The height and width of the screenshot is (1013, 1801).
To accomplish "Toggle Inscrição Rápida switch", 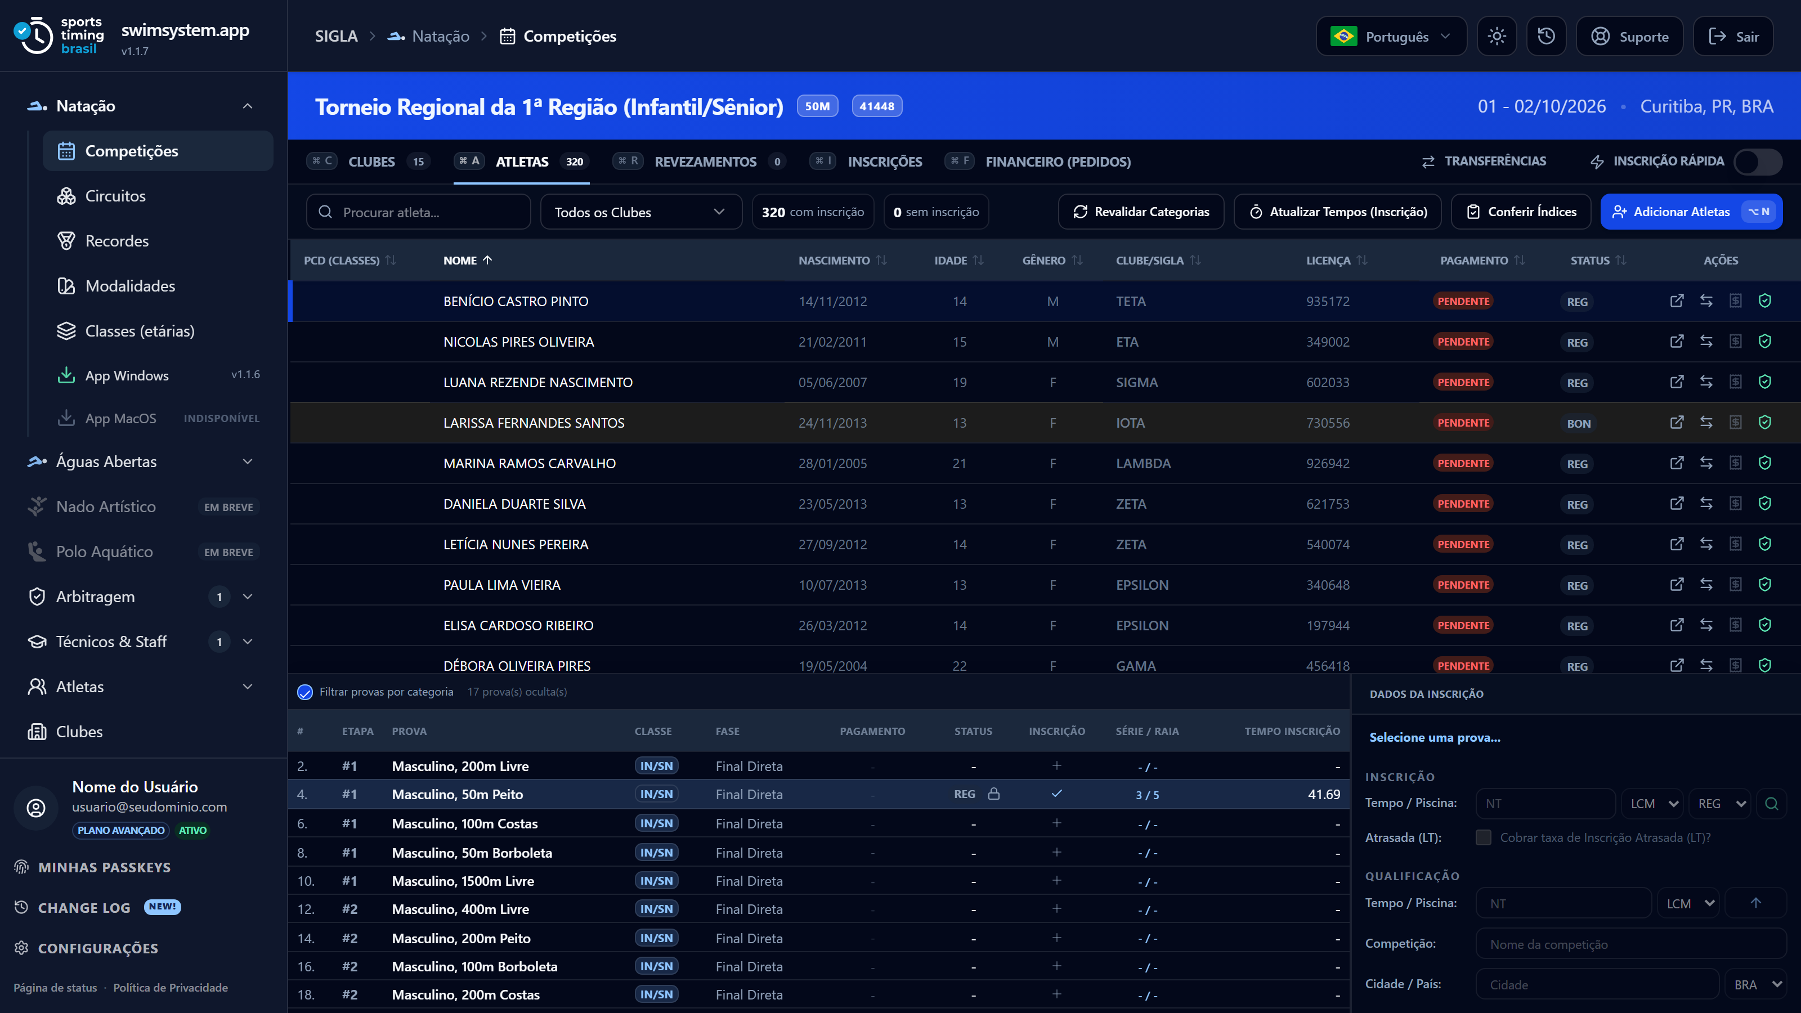I will pyautogui.click(x=1758, y=162).
